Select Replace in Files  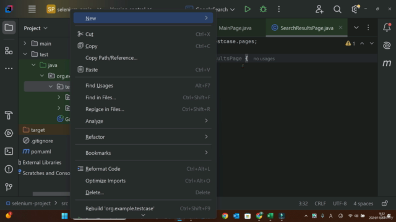pos(143,109)
